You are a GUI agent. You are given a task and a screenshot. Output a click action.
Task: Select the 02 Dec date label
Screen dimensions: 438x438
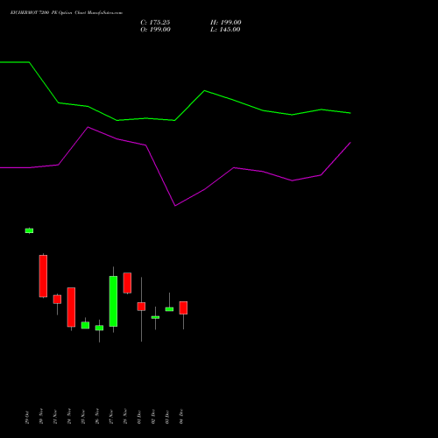[153, 417]
